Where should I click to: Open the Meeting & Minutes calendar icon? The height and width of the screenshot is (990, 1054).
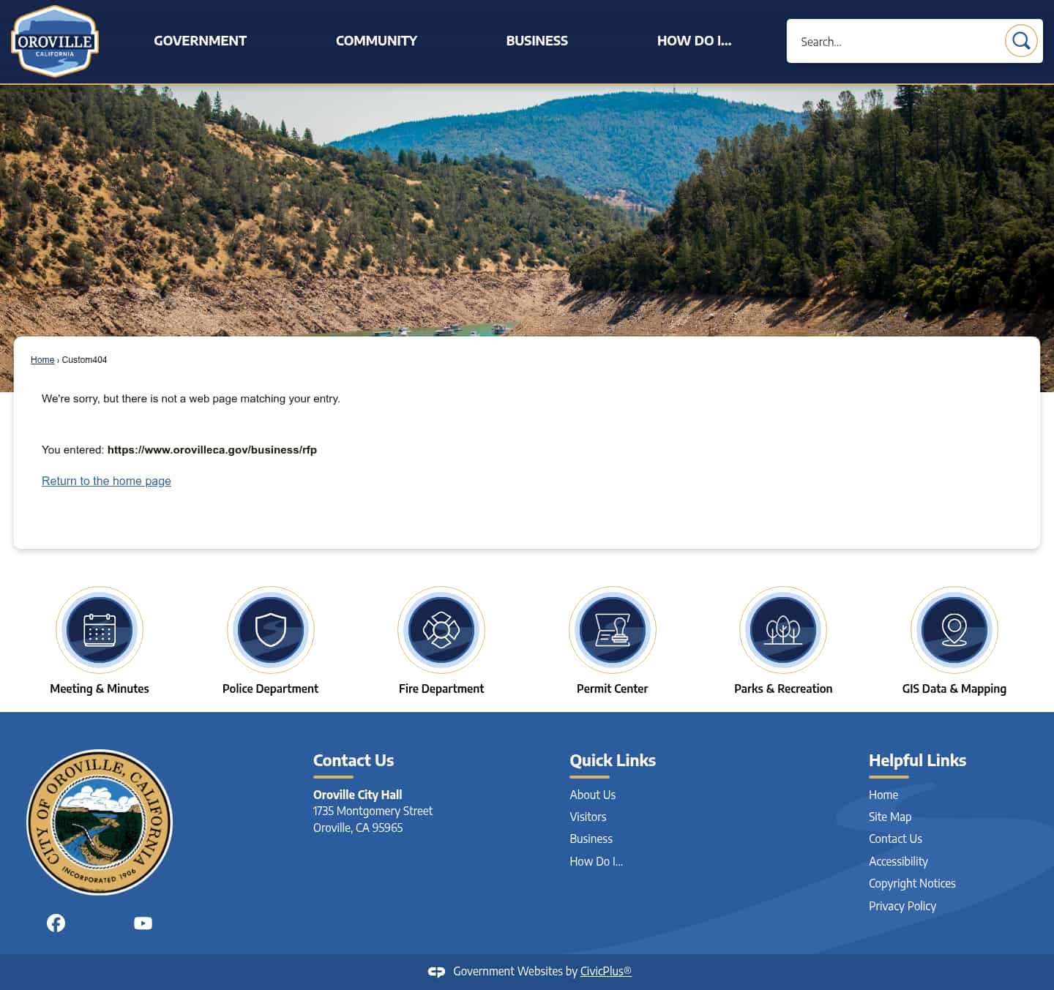[x=100, y=630]
